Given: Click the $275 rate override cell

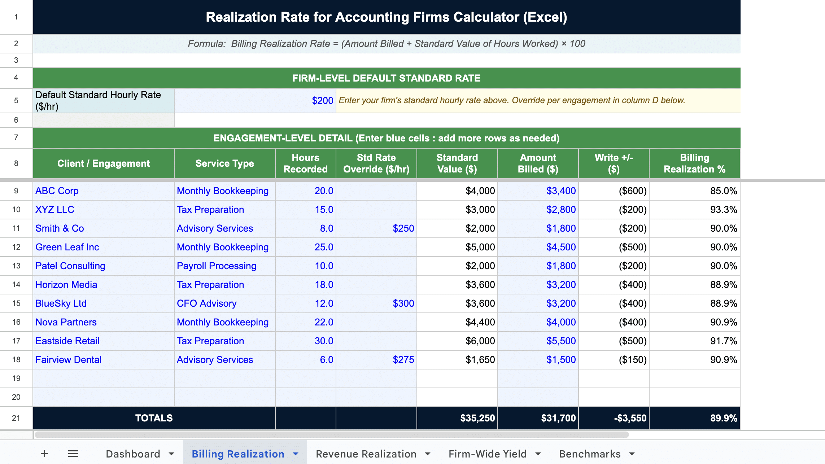Looking at the screenshot, I should coord(376,360).
